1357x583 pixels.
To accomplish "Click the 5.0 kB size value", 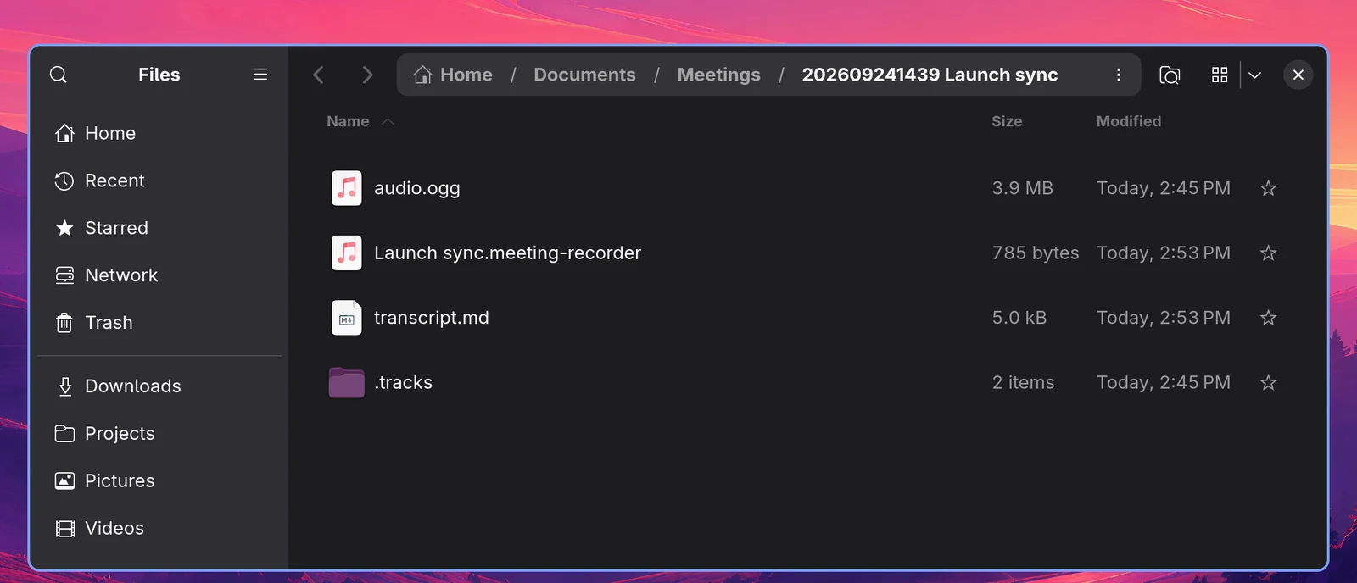I will pos(1019,318).
